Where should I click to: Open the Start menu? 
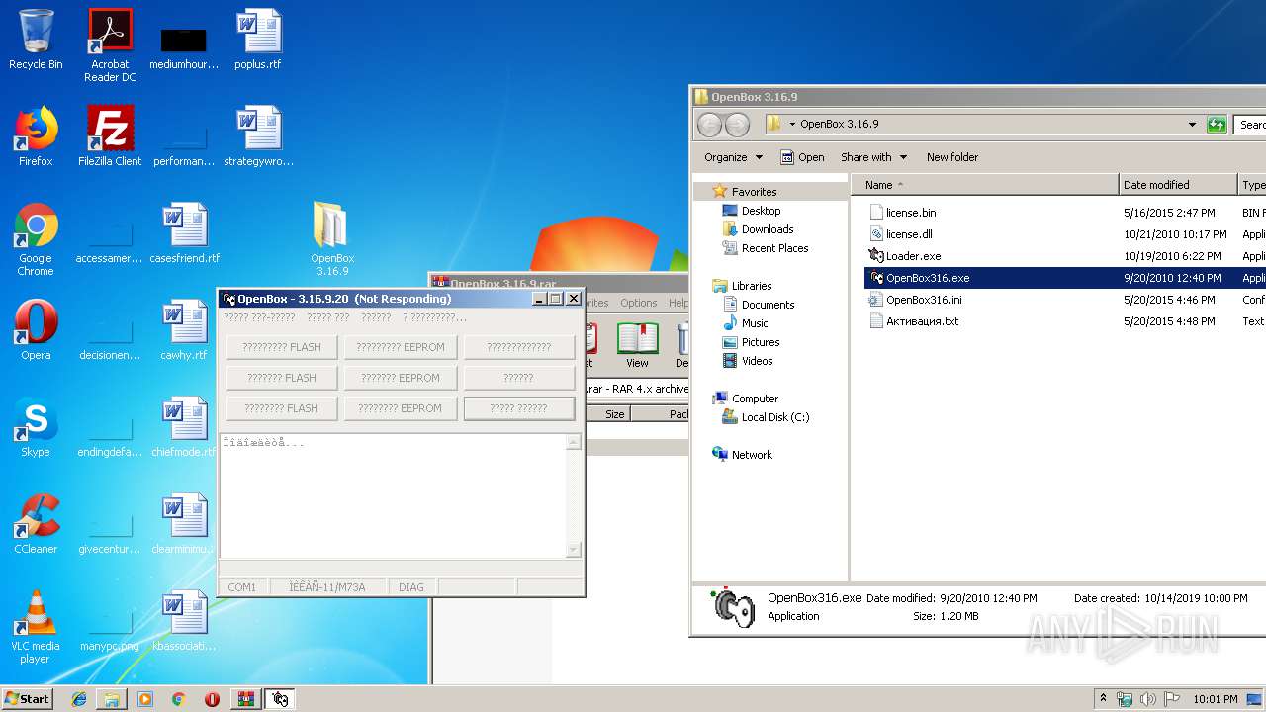[x=27, y=699]
